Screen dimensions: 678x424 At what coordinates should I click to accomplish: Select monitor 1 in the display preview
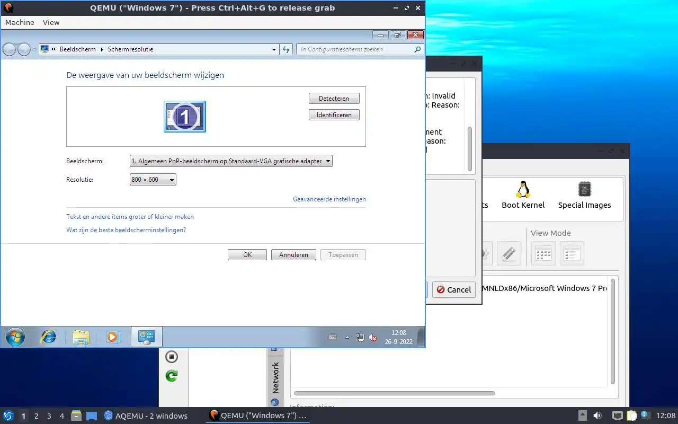pyautogui.click(x=185, y=117)
